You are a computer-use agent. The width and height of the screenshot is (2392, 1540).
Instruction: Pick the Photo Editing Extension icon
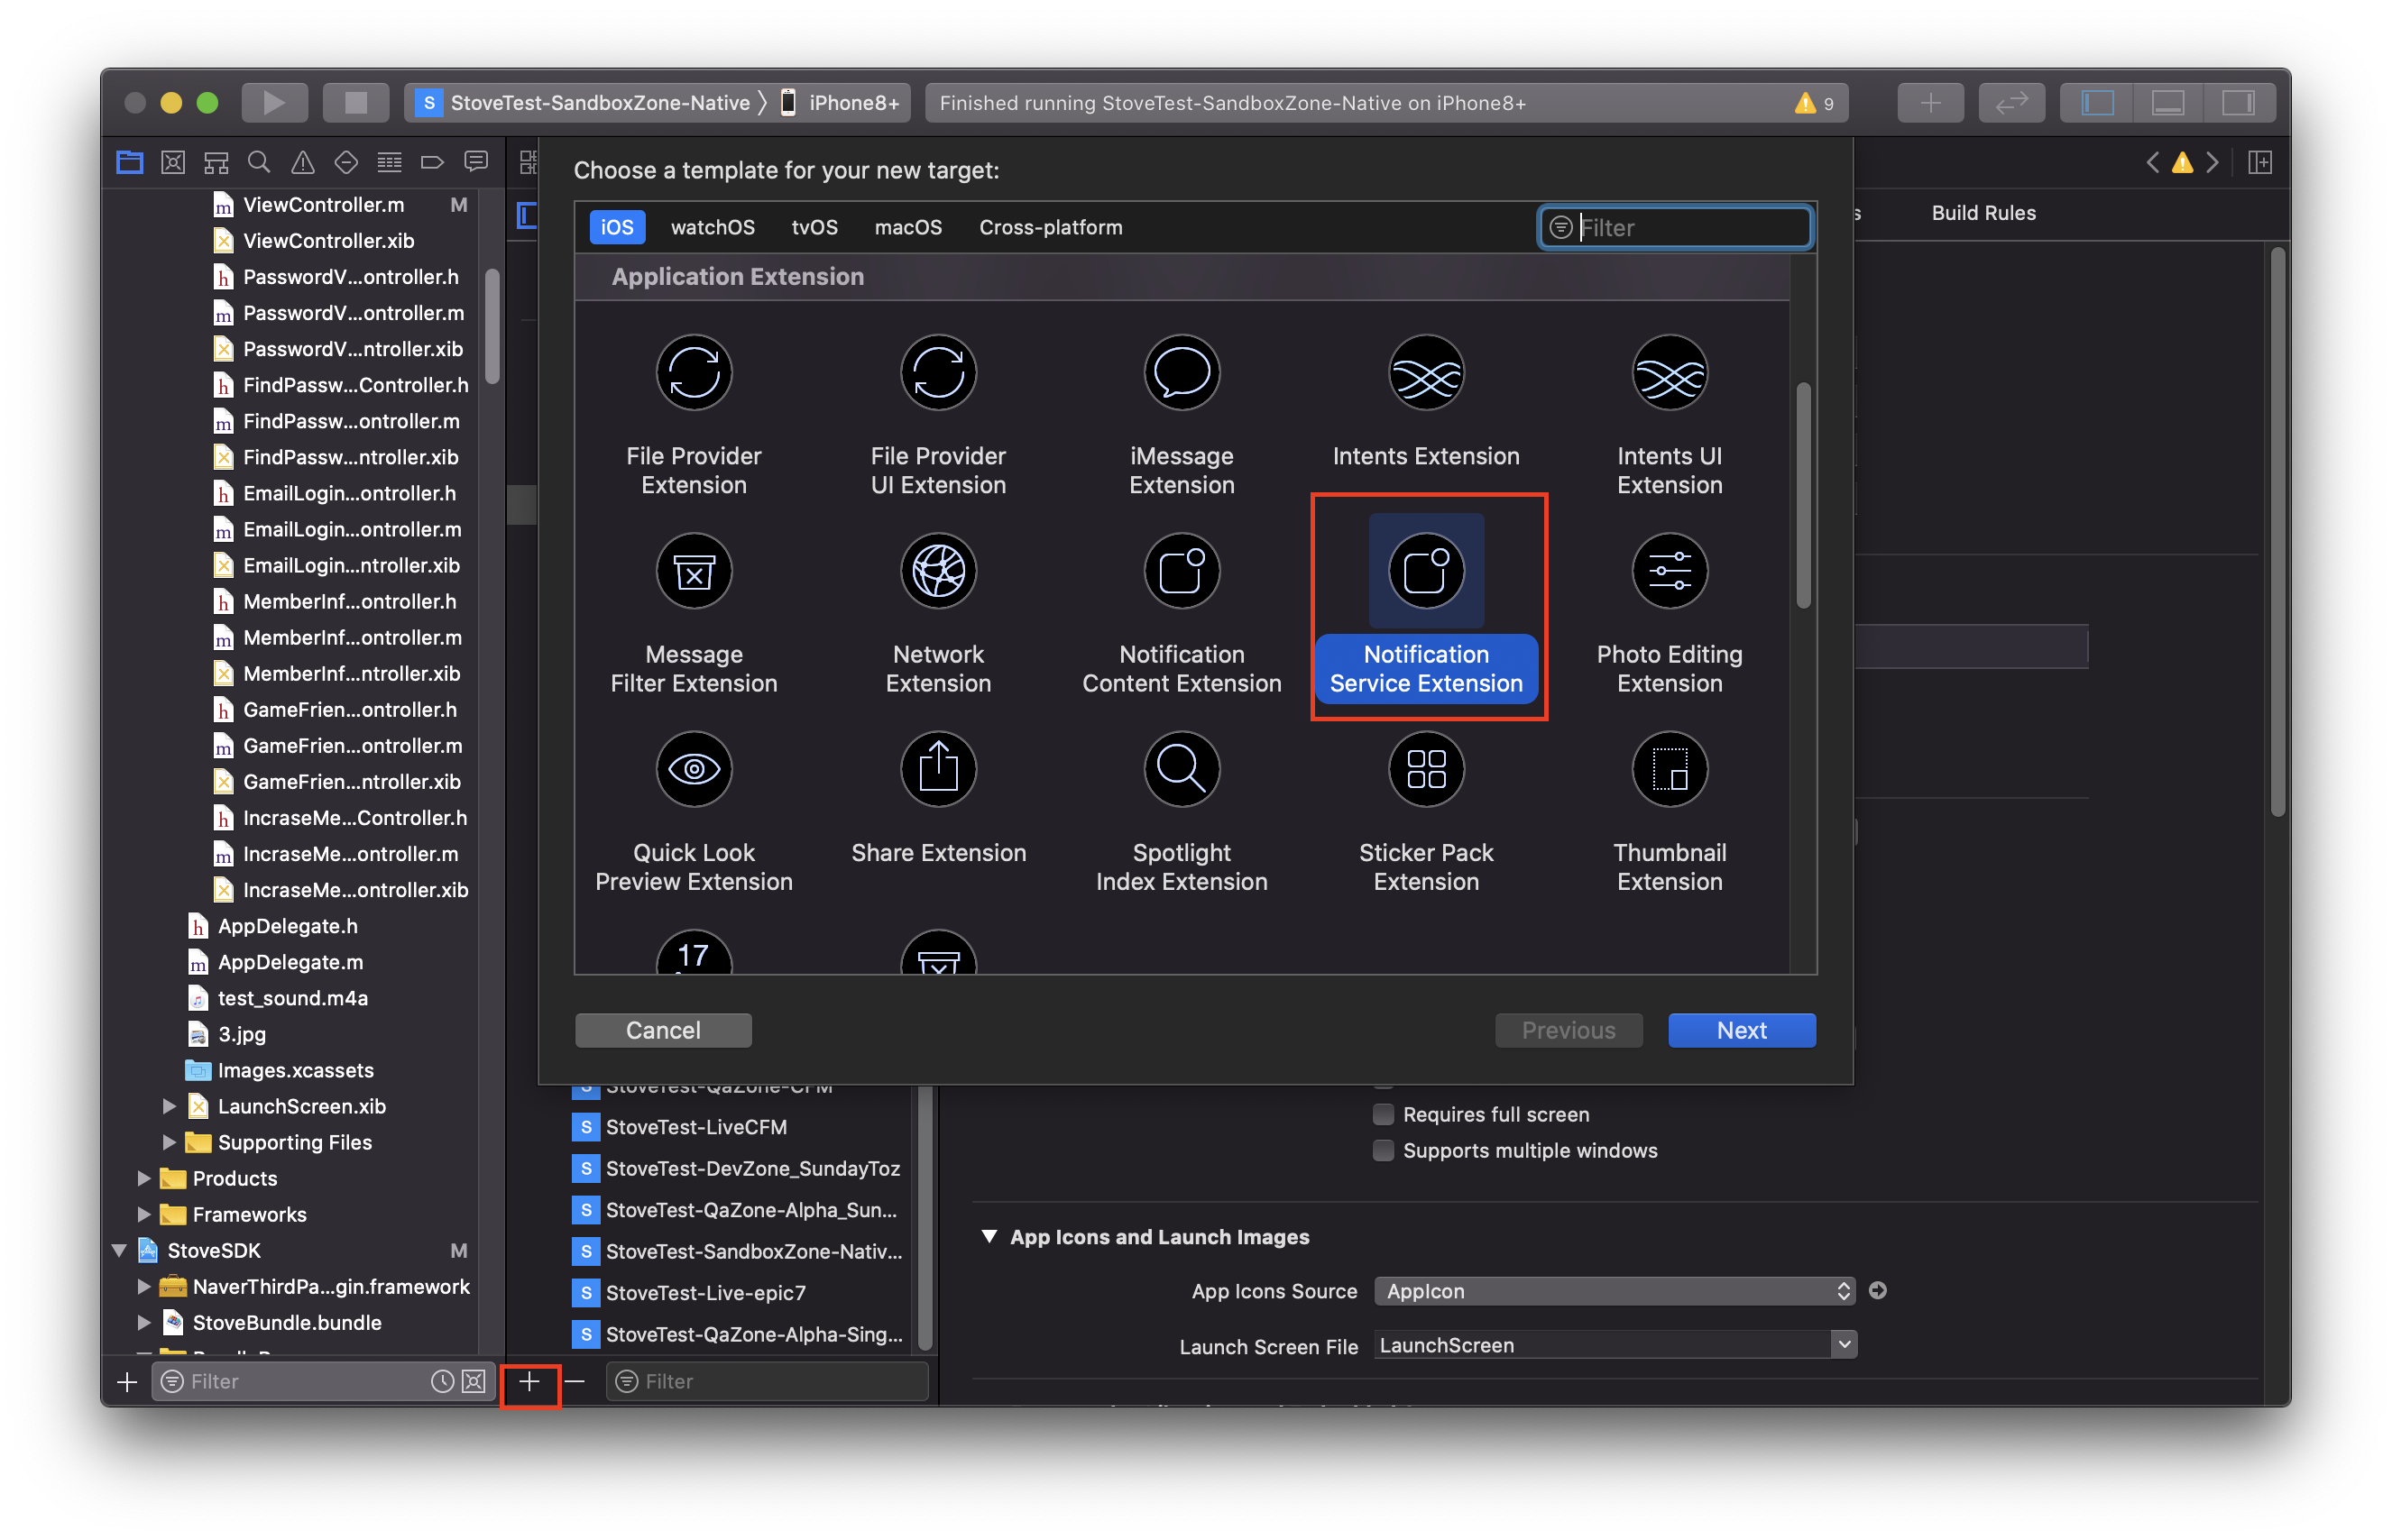(1669, 571)
